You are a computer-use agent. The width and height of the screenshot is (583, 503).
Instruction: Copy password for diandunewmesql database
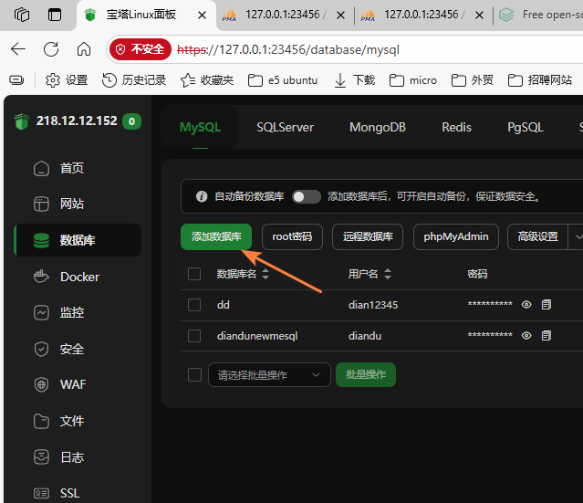[547, 336]
